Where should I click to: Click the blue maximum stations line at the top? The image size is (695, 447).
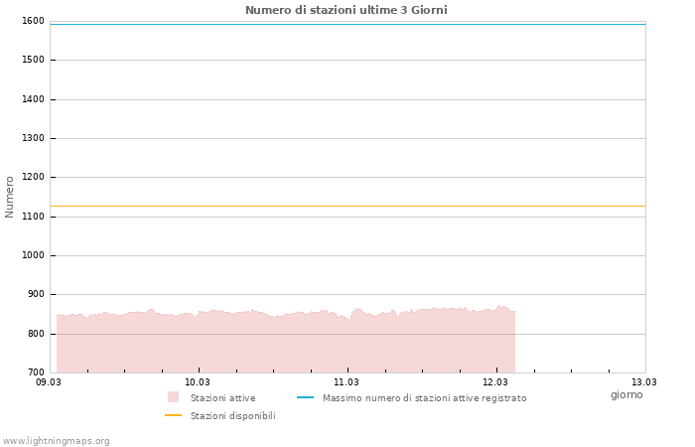pos(347,24)
